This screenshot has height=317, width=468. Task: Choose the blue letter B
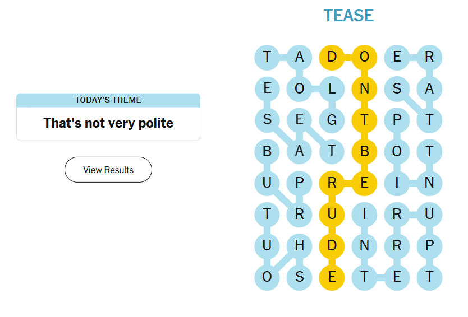tap(267, 151)
